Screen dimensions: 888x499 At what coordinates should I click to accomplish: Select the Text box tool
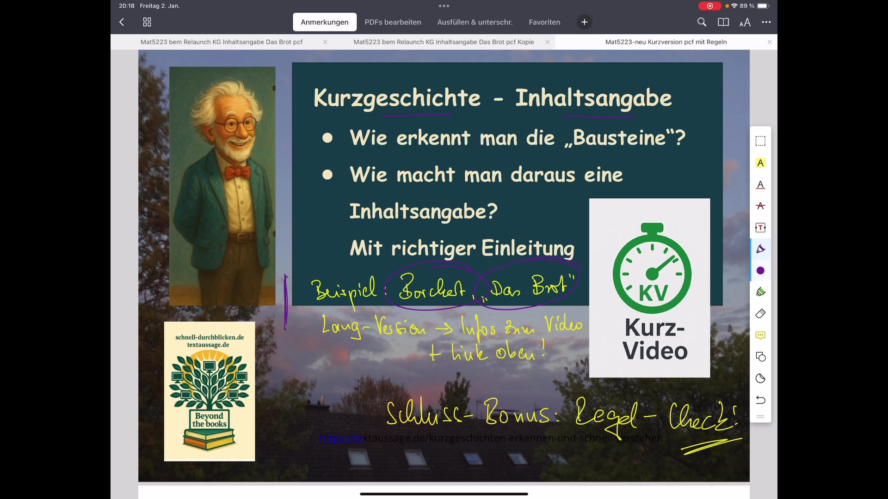click(x=761, y=227)
